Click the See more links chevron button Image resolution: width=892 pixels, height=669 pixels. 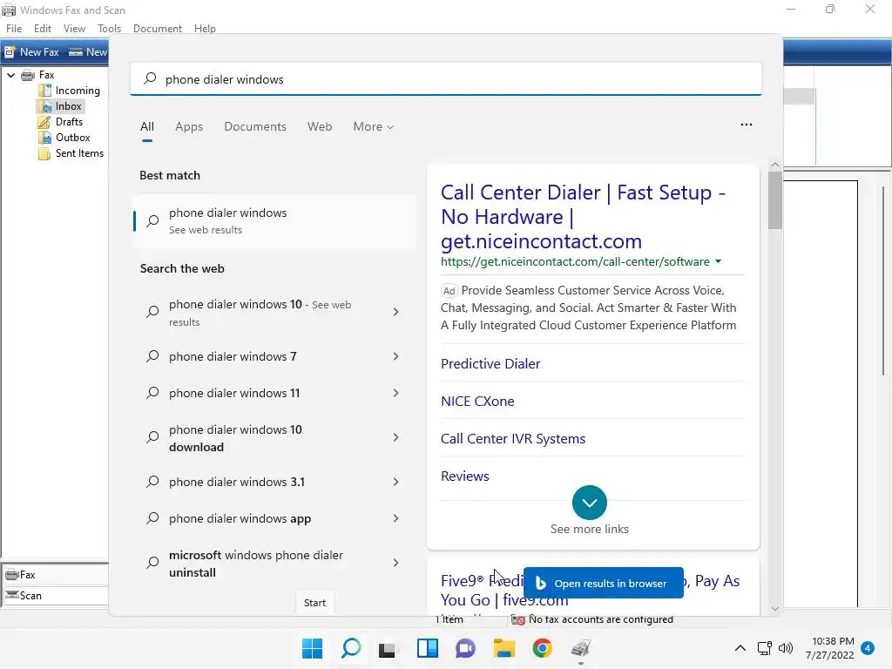[590, 503]
